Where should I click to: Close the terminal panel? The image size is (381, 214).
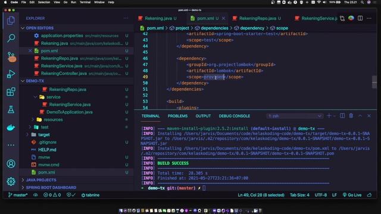tap(369, 116)
